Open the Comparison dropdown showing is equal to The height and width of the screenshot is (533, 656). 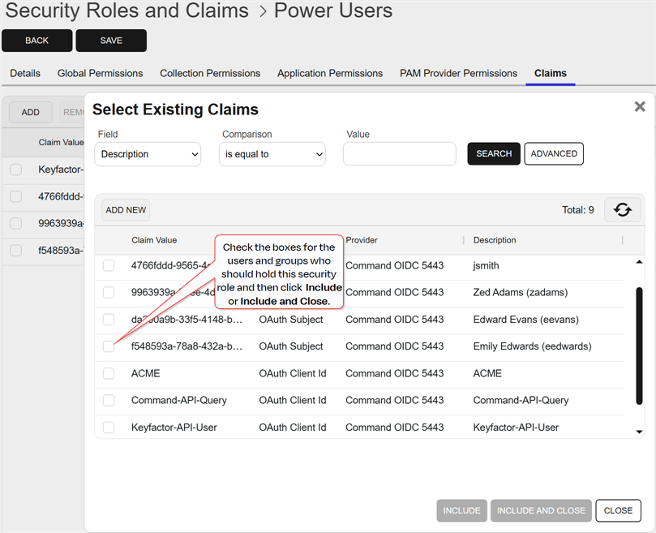coord(272,154)
